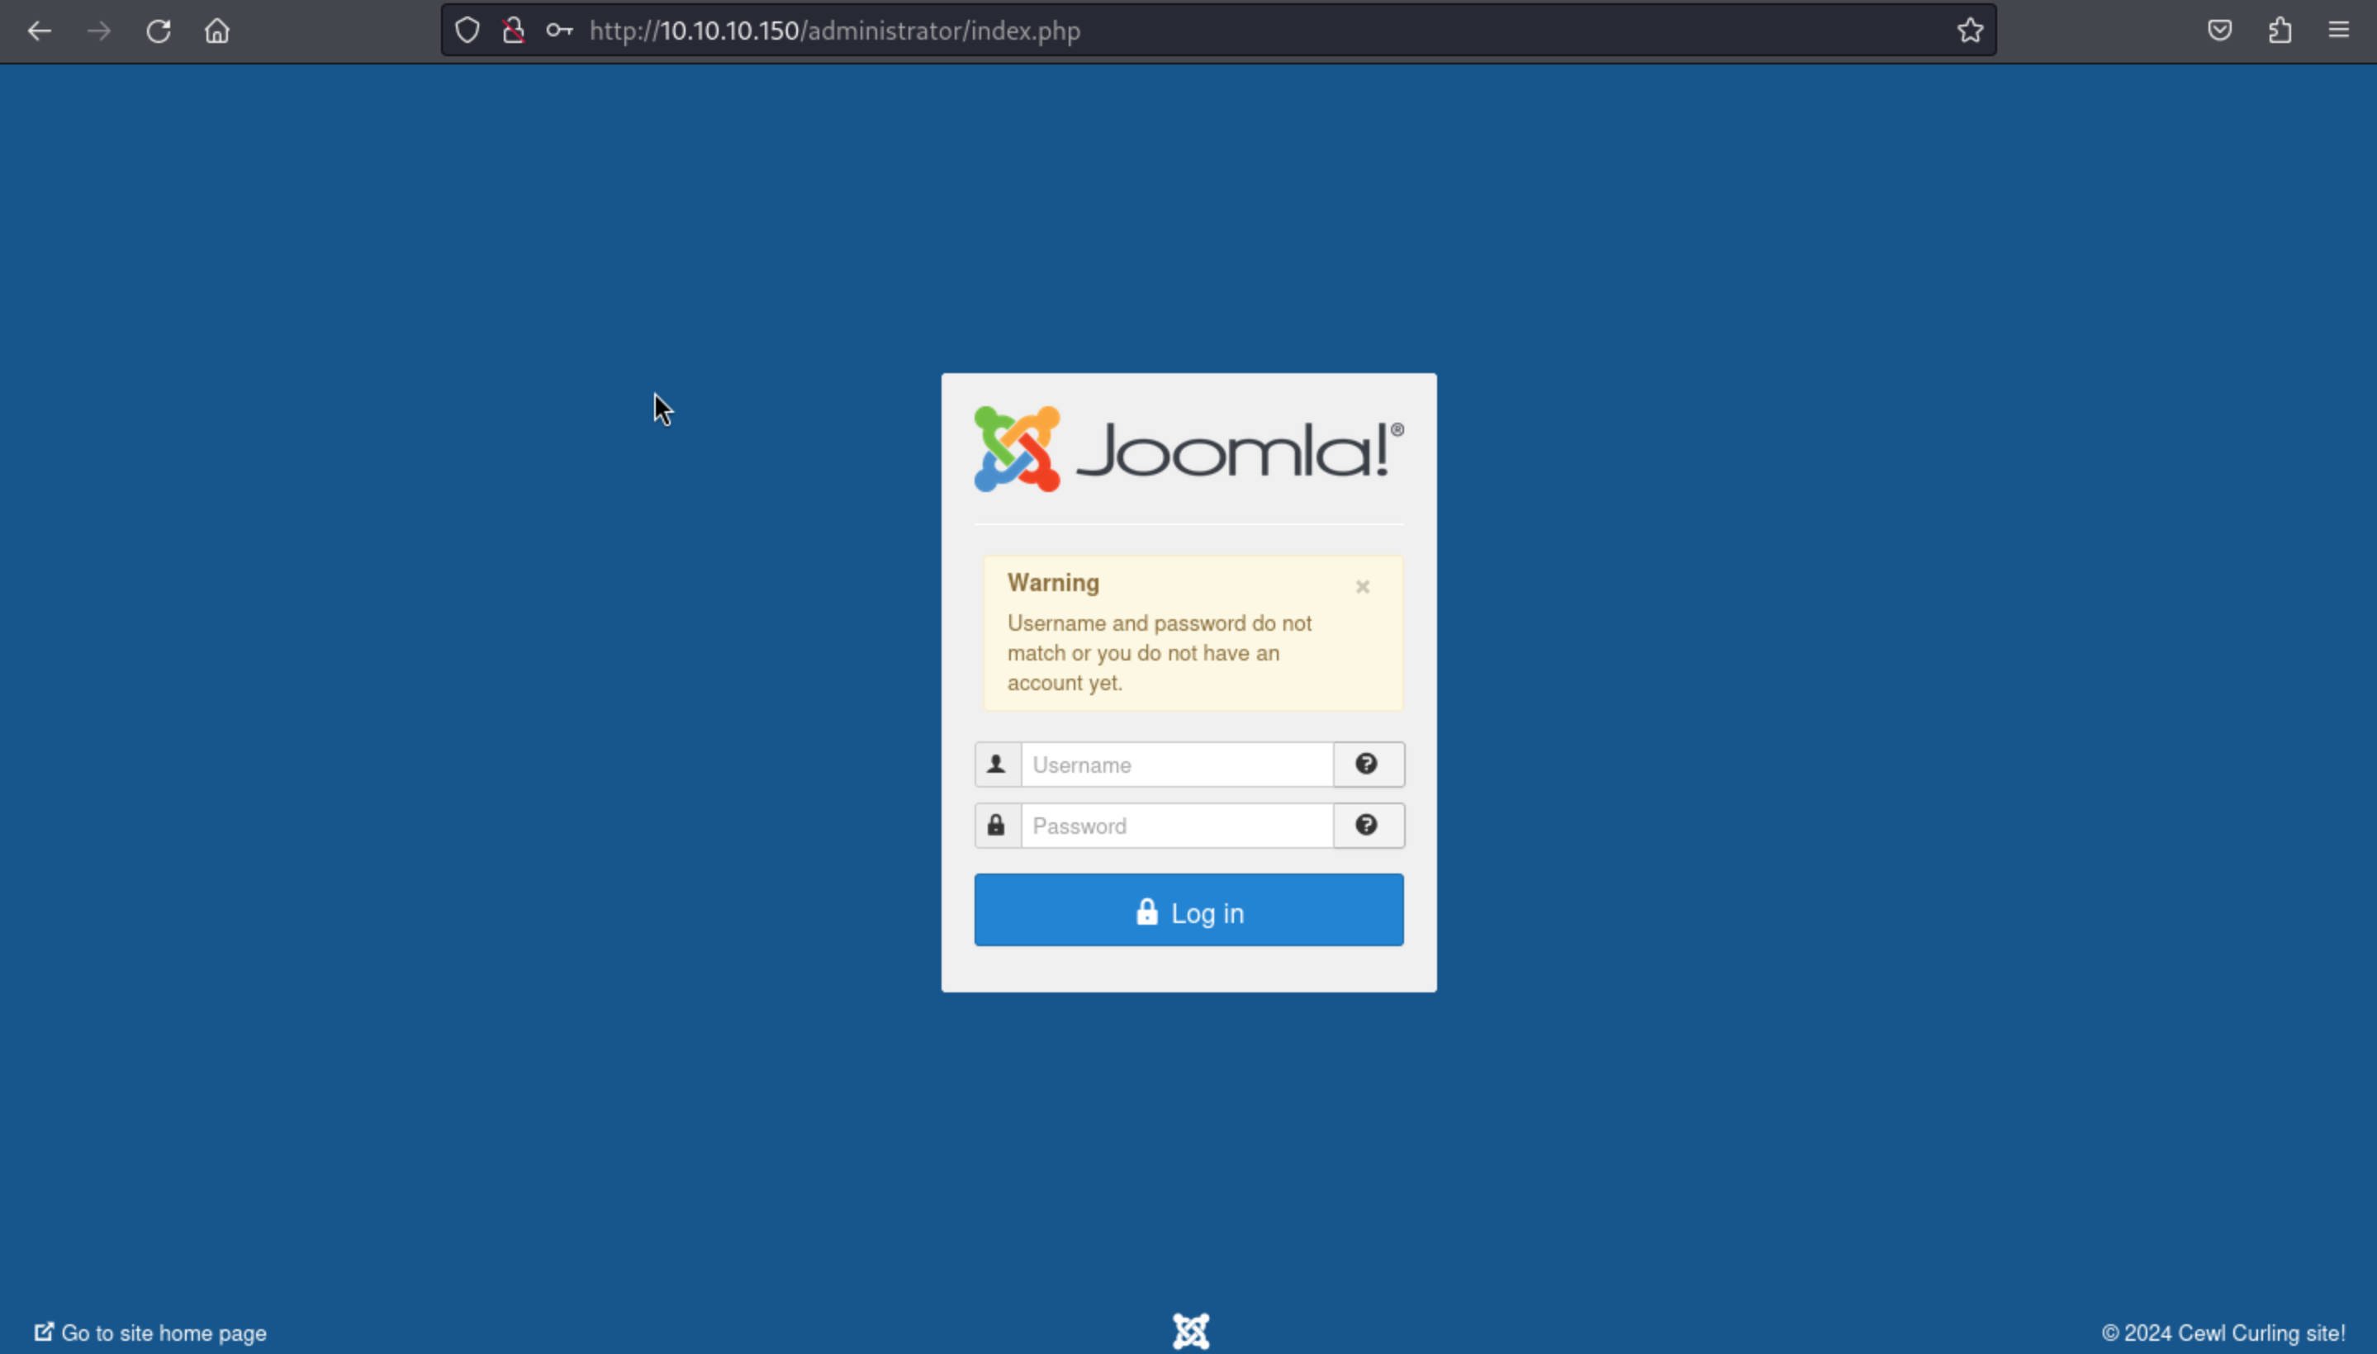
Task: Click the URL address bar text
Action: (834, 31)
